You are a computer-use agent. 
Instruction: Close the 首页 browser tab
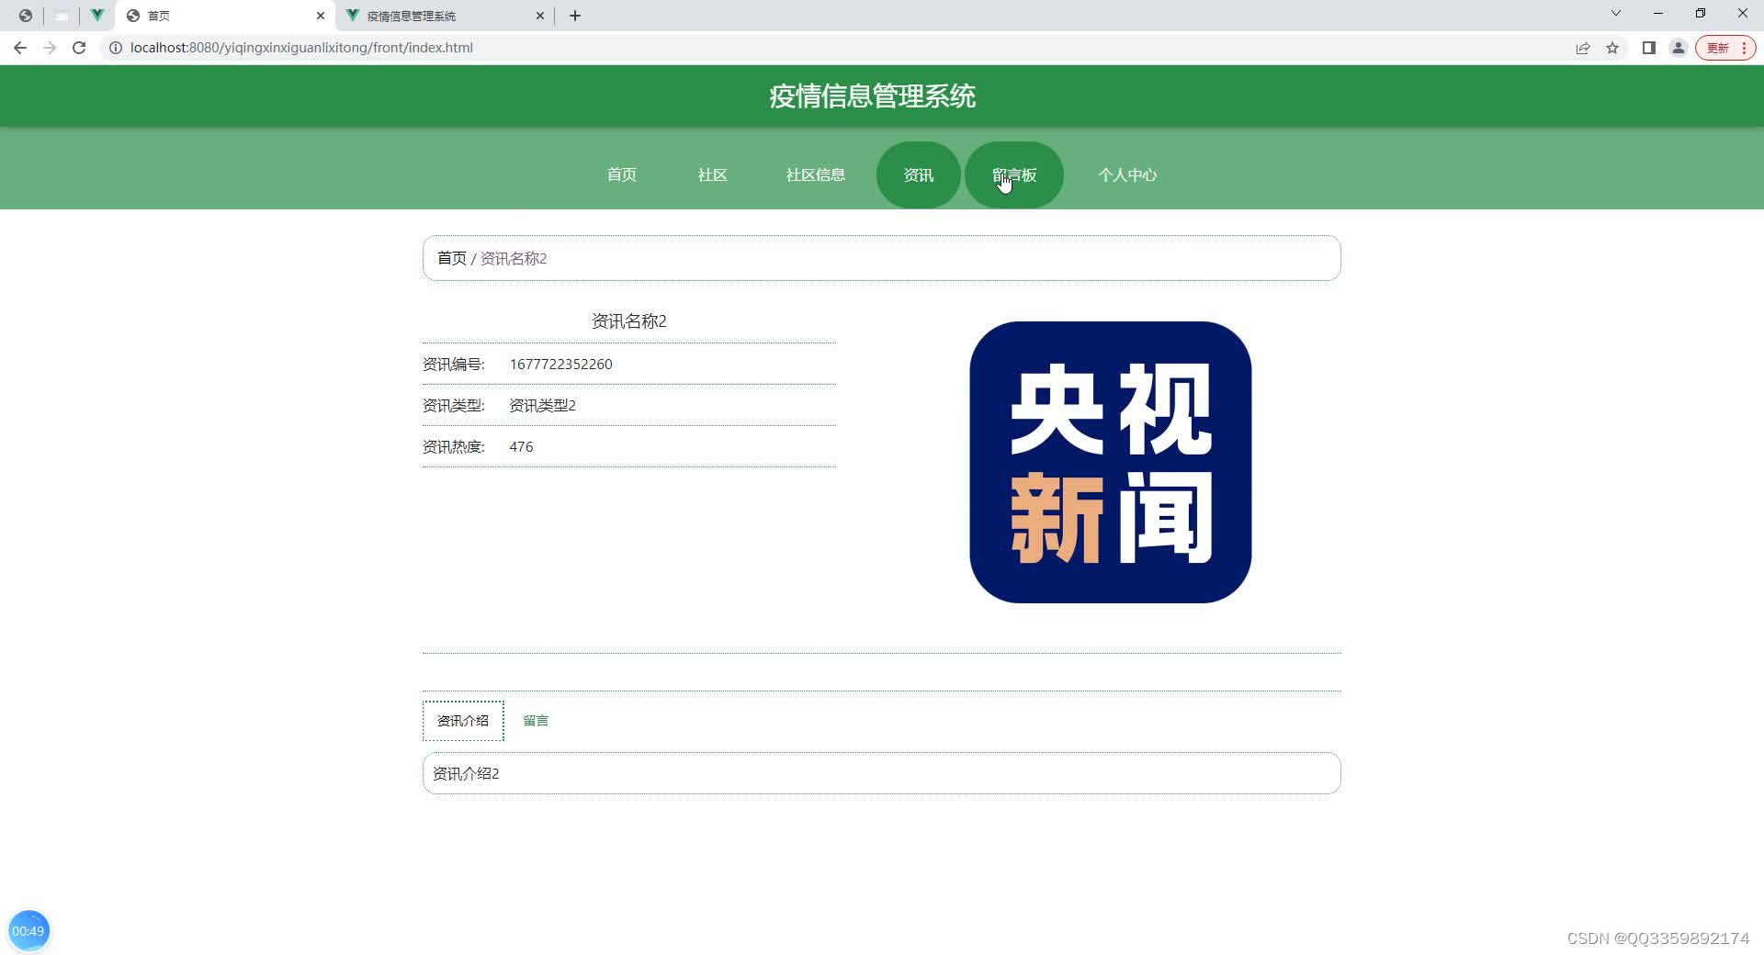(x=321, y=16)
